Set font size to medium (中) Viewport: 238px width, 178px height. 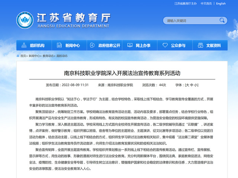[192, 85]
